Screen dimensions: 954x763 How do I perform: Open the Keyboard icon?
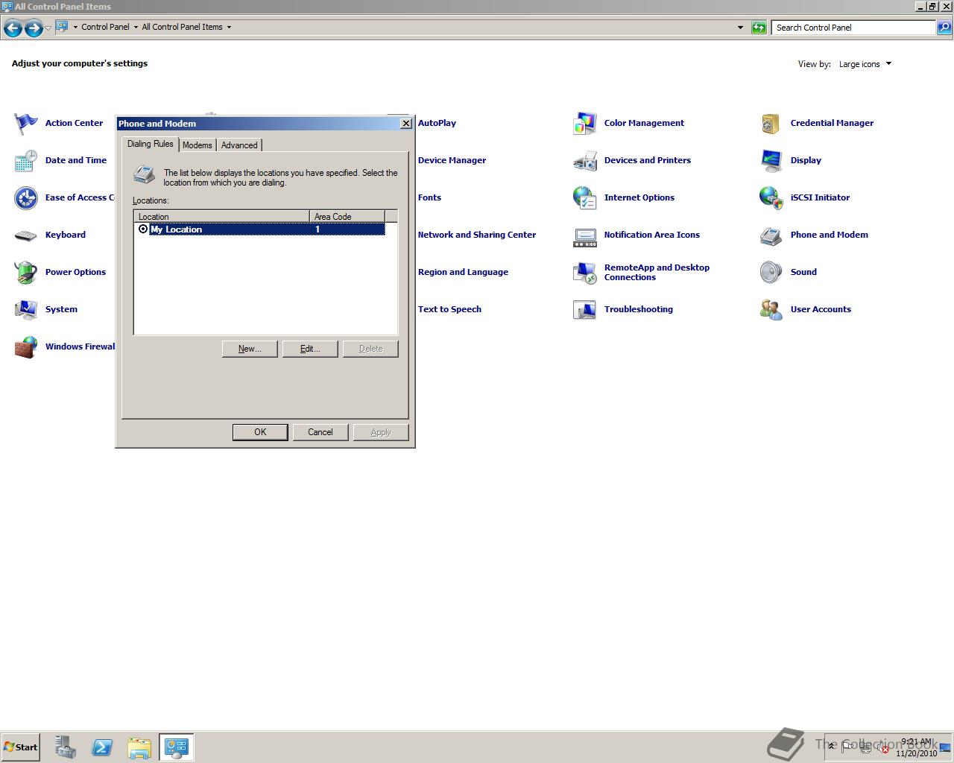(x=26, y=235)
